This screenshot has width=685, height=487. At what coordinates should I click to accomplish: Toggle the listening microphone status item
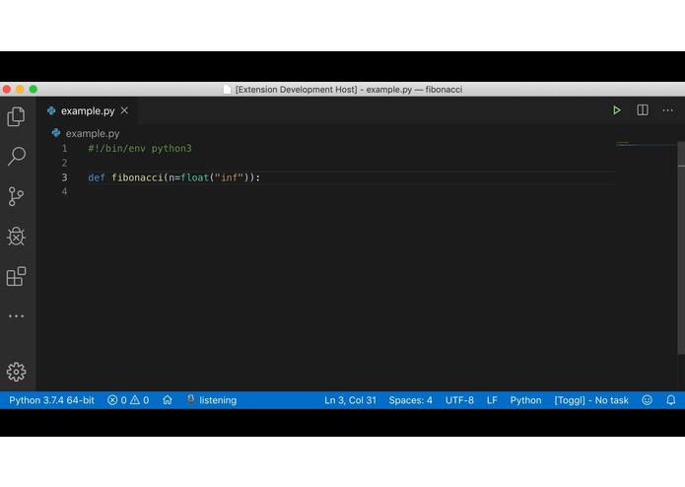(x=212, y=400)
